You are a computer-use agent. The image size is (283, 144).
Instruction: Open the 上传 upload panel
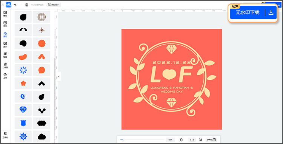(5, 76)
